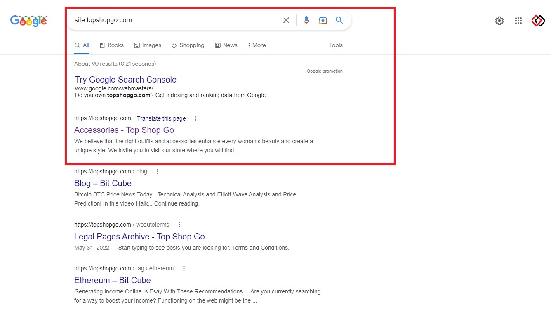551x317 pixels.
Task: Select the All tab
Action: click(82, 45)
